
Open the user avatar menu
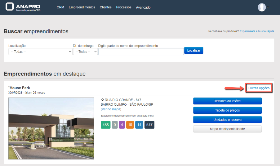point(262,7)
